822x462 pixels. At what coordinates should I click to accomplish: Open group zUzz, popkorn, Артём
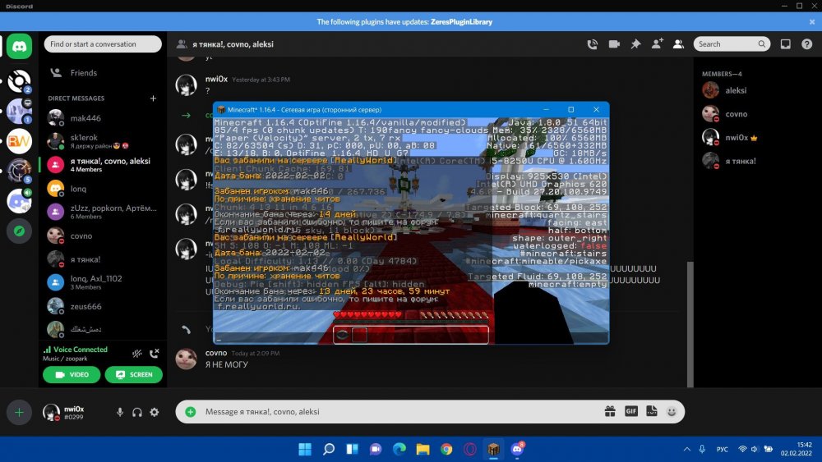pyautogui.click(x=103, y=212)
